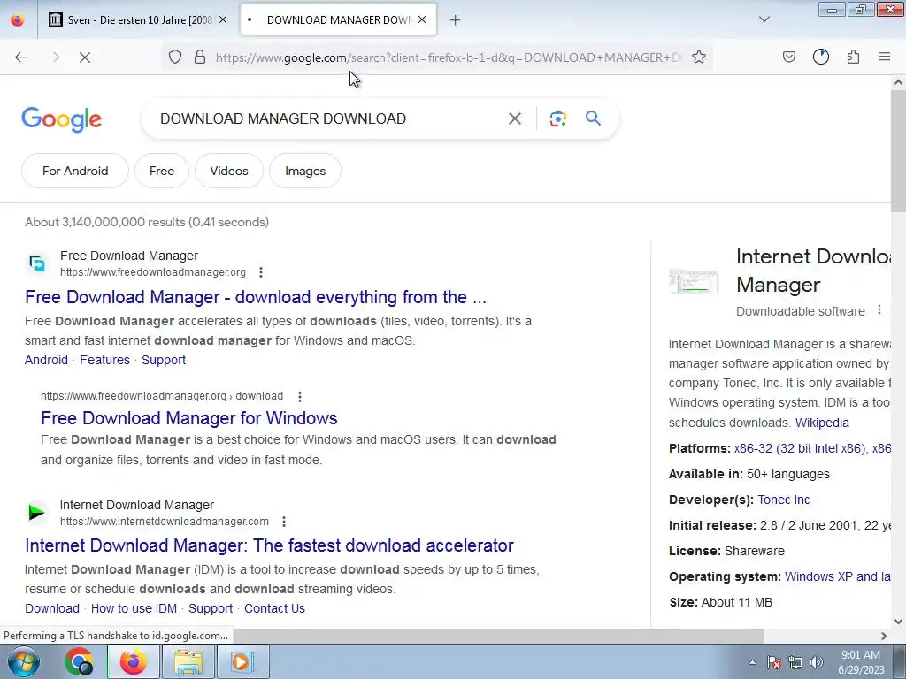Click the Google search text box
The width and height of the screenshot is (906, 679).
324,119
